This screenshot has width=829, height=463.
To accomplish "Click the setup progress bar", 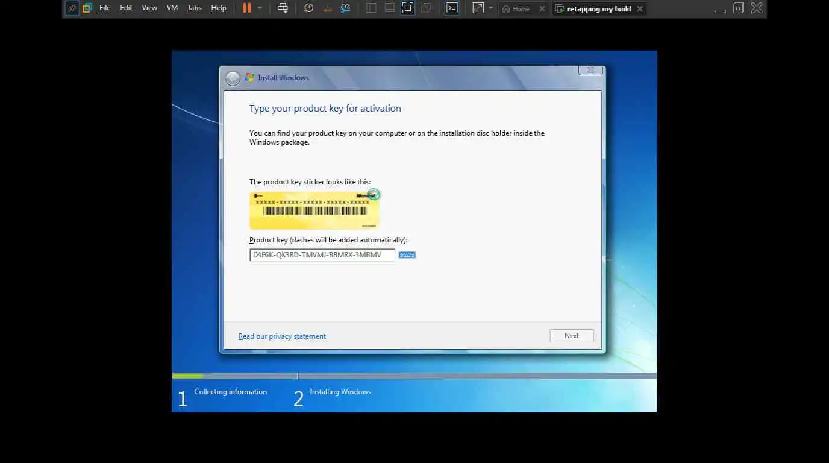I will [414, 376].
